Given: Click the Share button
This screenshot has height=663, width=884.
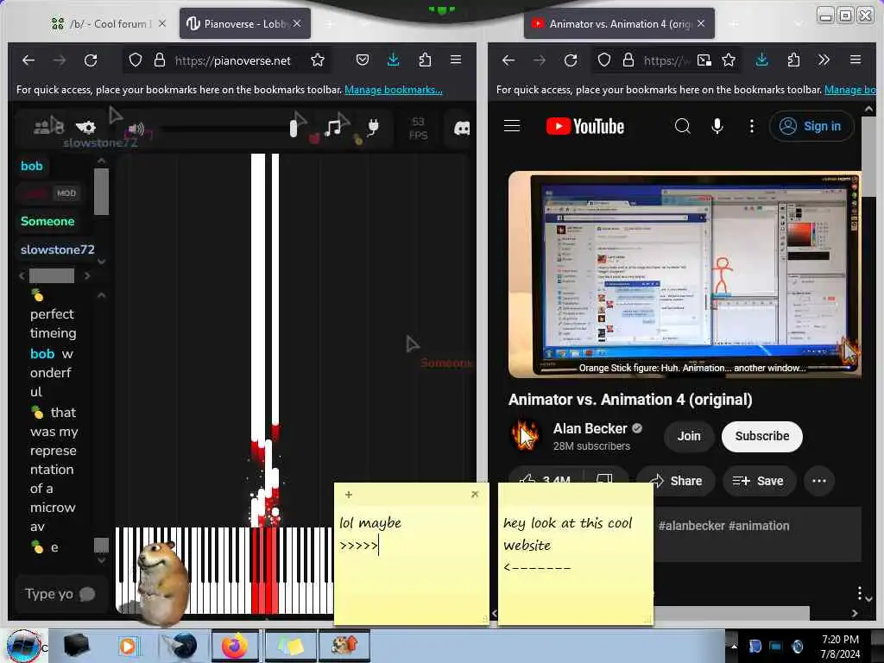Looking at the screenshot, I should 676,481.
